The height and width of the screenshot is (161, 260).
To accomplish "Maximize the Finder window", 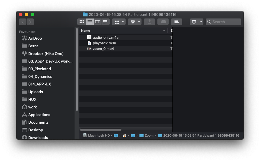I will (x=32, y=14).
